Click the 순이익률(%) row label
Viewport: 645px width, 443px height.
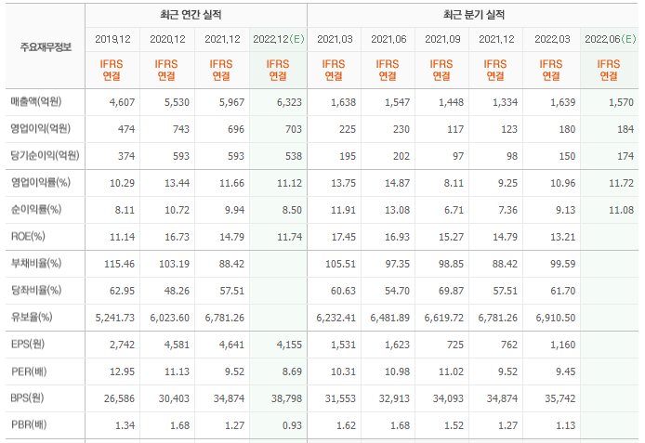[x=36, y=209]
